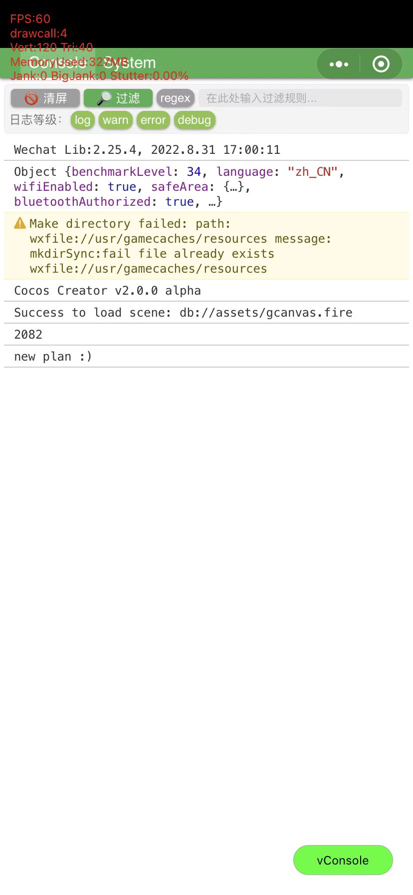Focus the filter rule input field
The width and height of the screenshot is (413, 895).
pos(300,98)
